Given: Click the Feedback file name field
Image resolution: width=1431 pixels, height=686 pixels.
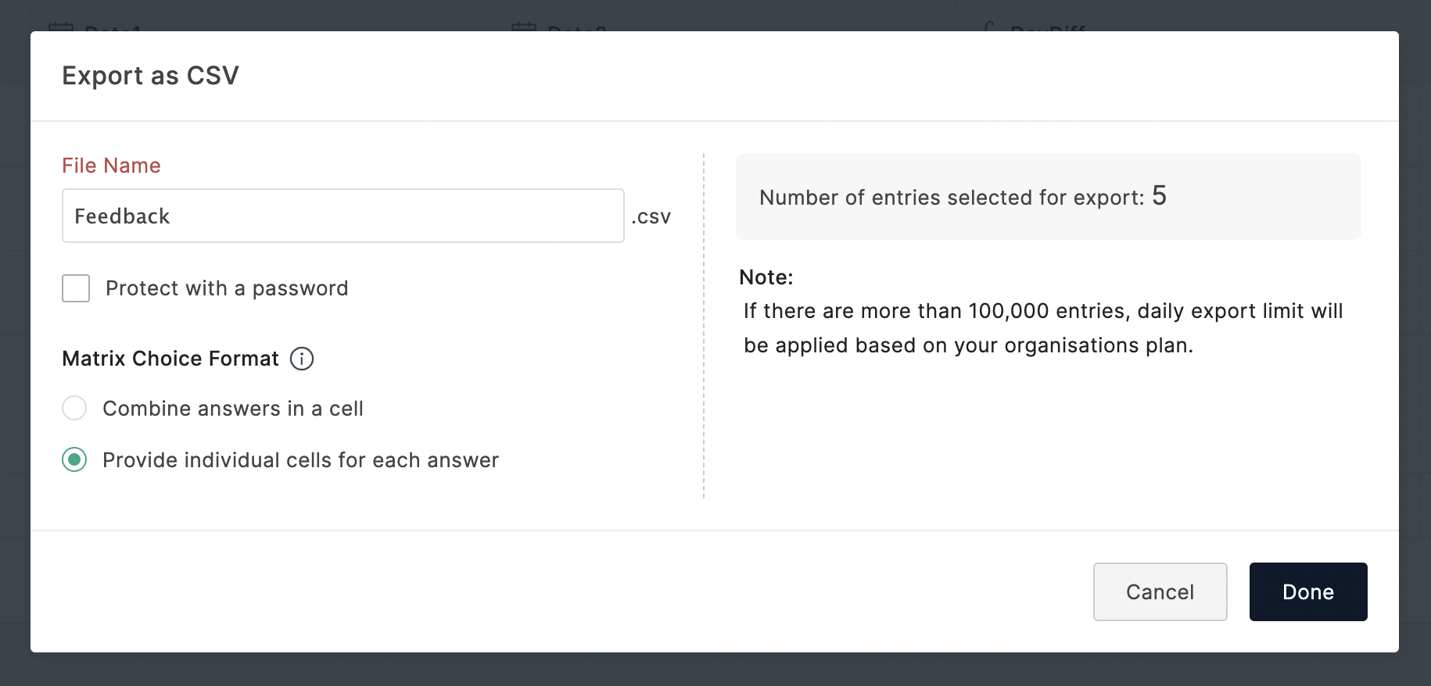Looking at the screenshot, I should click(x=343, y=216).
